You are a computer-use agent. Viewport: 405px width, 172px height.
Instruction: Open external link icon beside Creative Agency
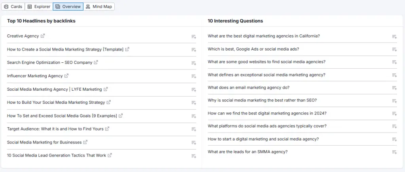(43, 36)
